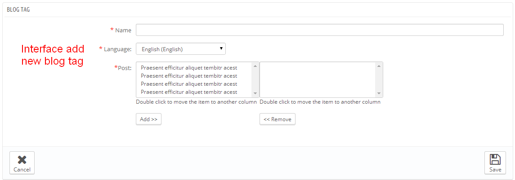Click the Cancel X icon

[x=22, y=160]
